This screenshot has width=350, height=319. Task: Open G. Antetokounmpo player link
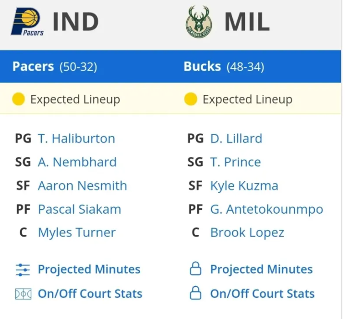click(x=267, y=210)
